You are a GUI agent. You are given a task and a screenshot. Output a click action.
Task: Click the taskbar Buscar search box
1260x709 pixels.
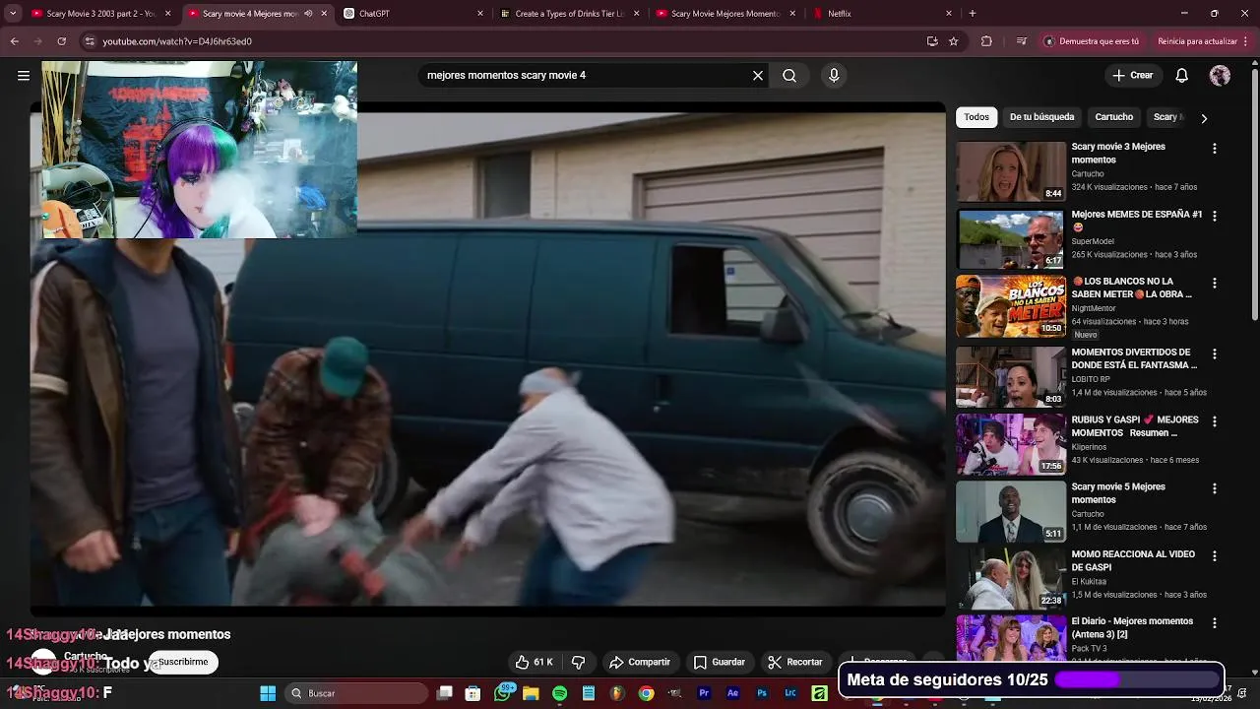coord(355,693)
